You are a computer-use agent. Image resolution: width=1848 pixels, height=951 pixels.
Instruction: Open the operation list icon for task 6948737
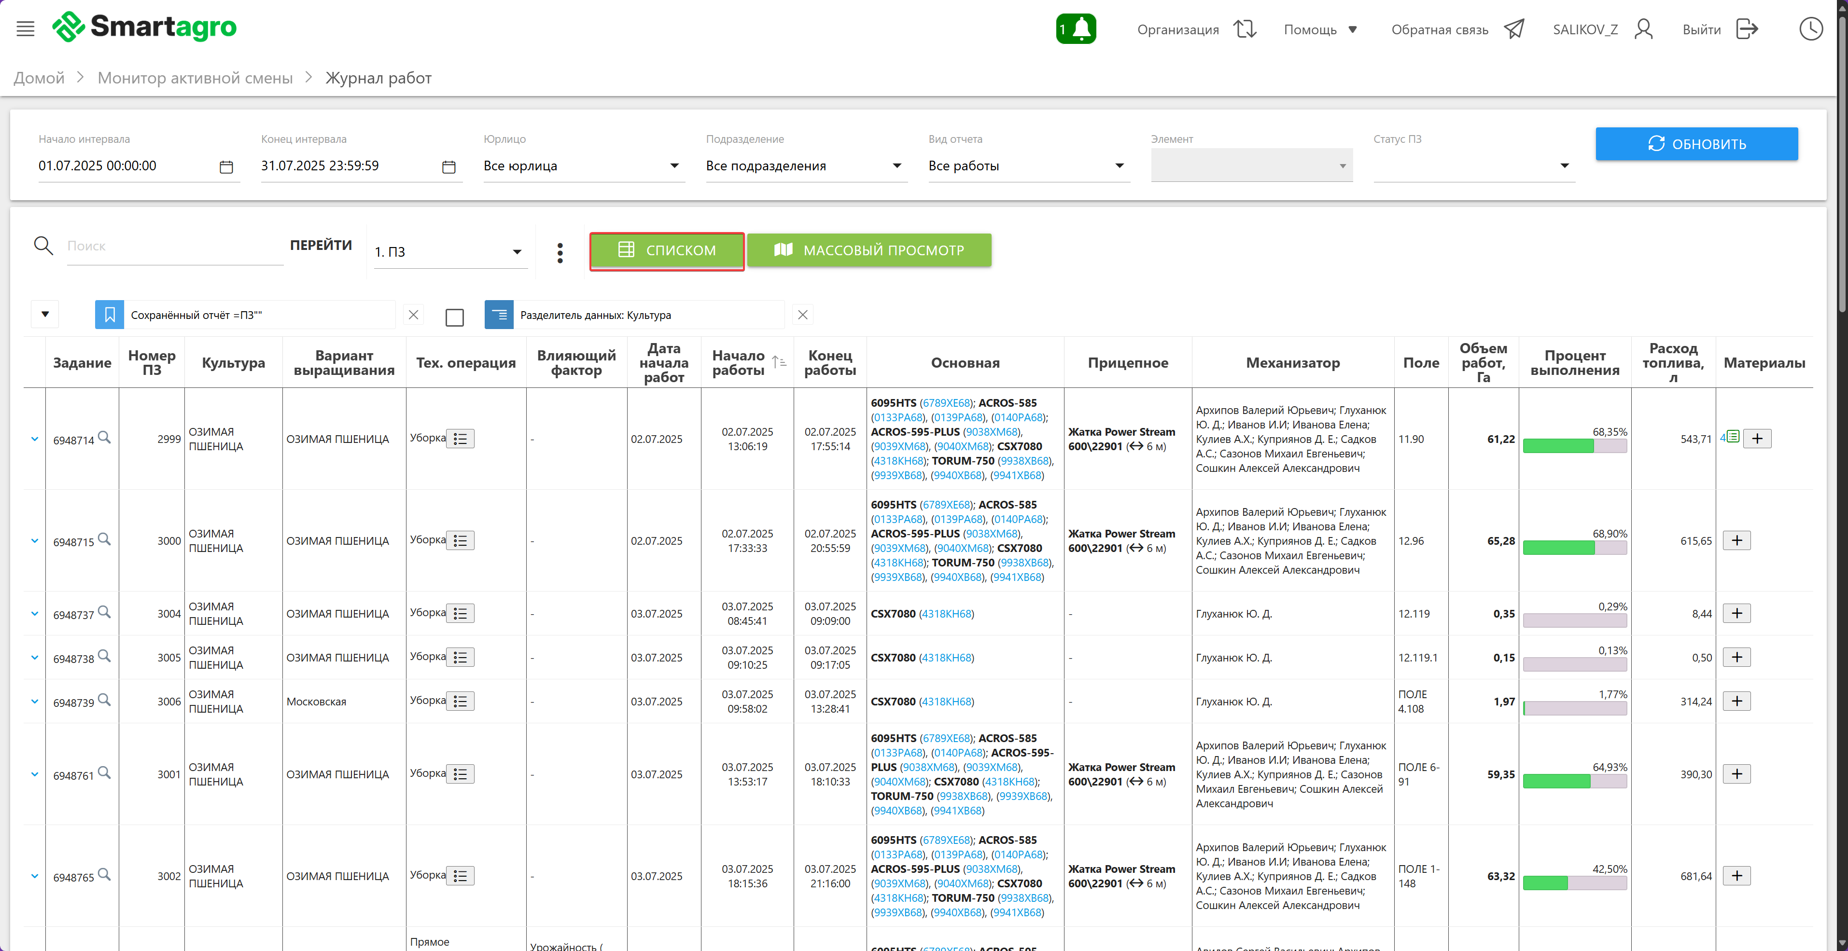pyautogui.click(x=461, y=614)
